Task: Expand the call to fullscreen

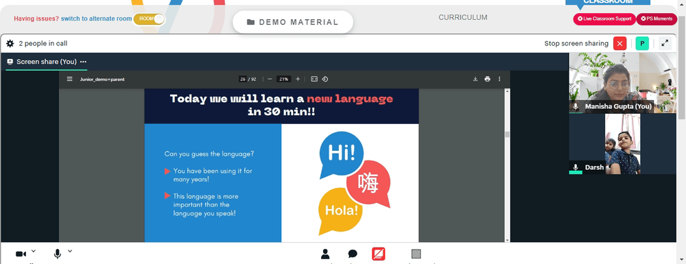Action: (665, 43)
